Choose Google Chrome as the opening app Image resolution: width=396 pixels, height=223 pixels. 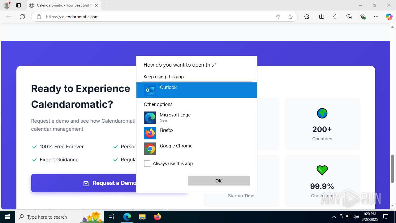196,149
